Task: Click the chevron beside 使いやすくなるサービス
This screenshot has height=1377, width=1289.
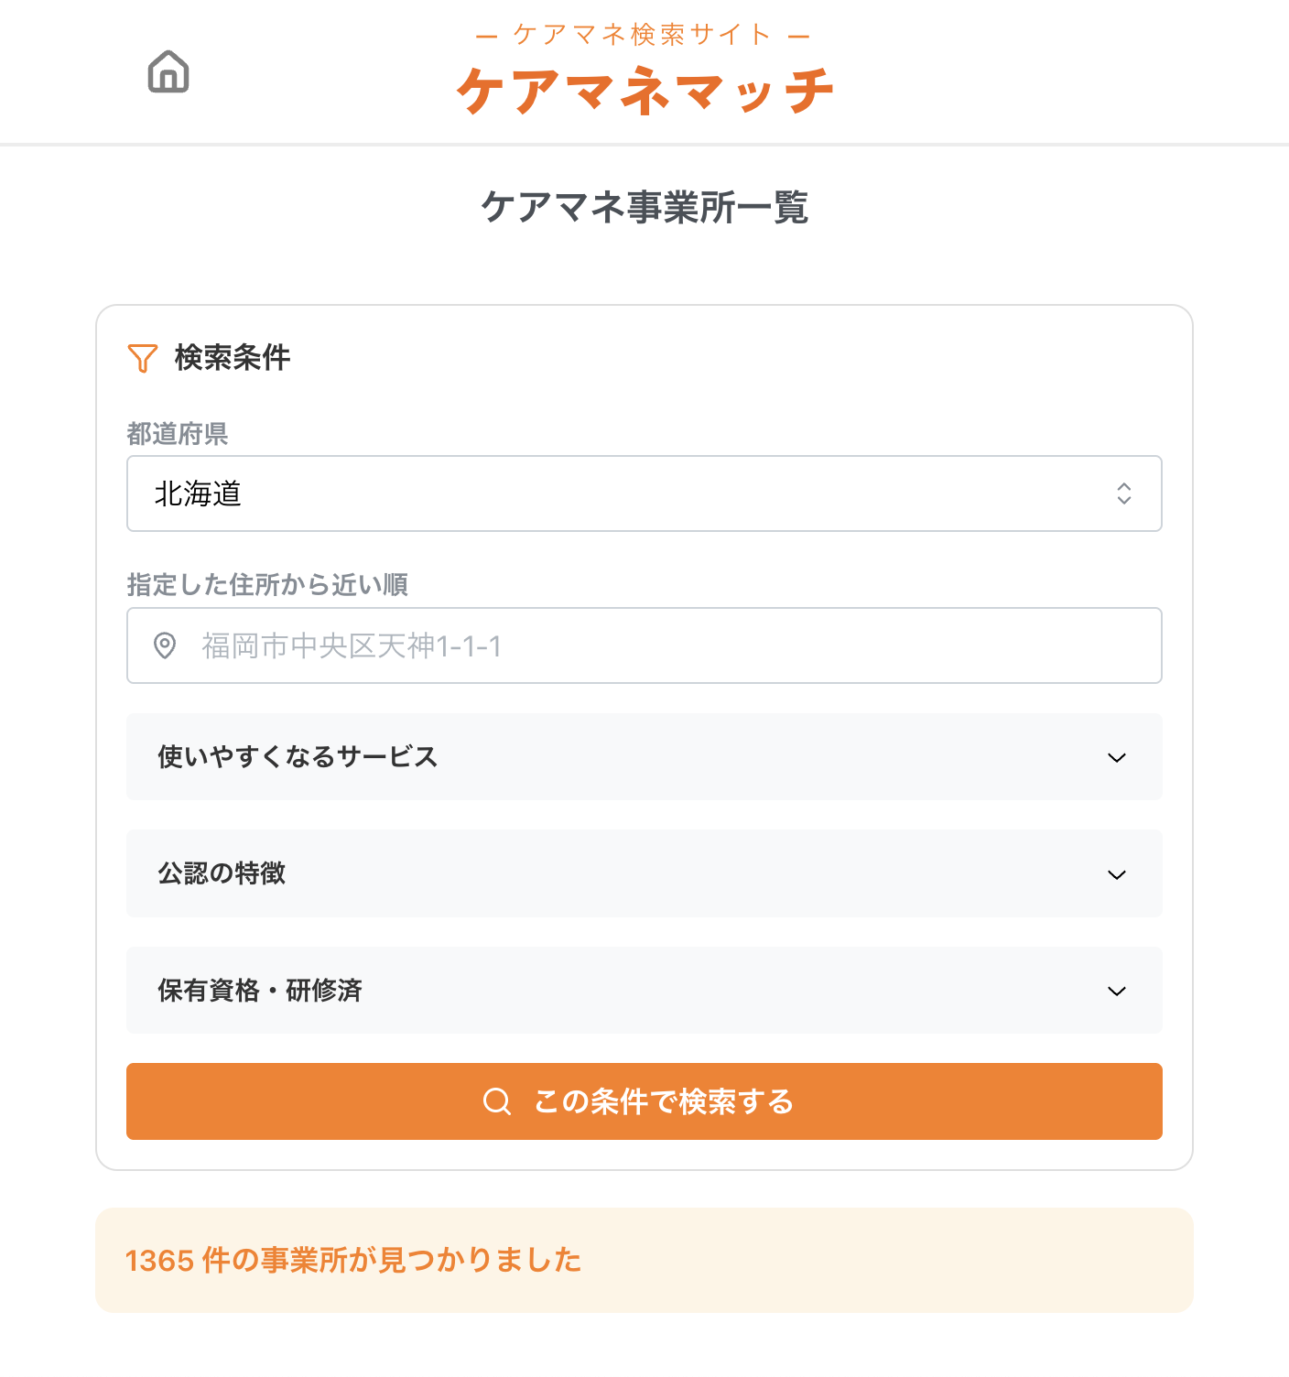Action: (x=1116, y=758)
